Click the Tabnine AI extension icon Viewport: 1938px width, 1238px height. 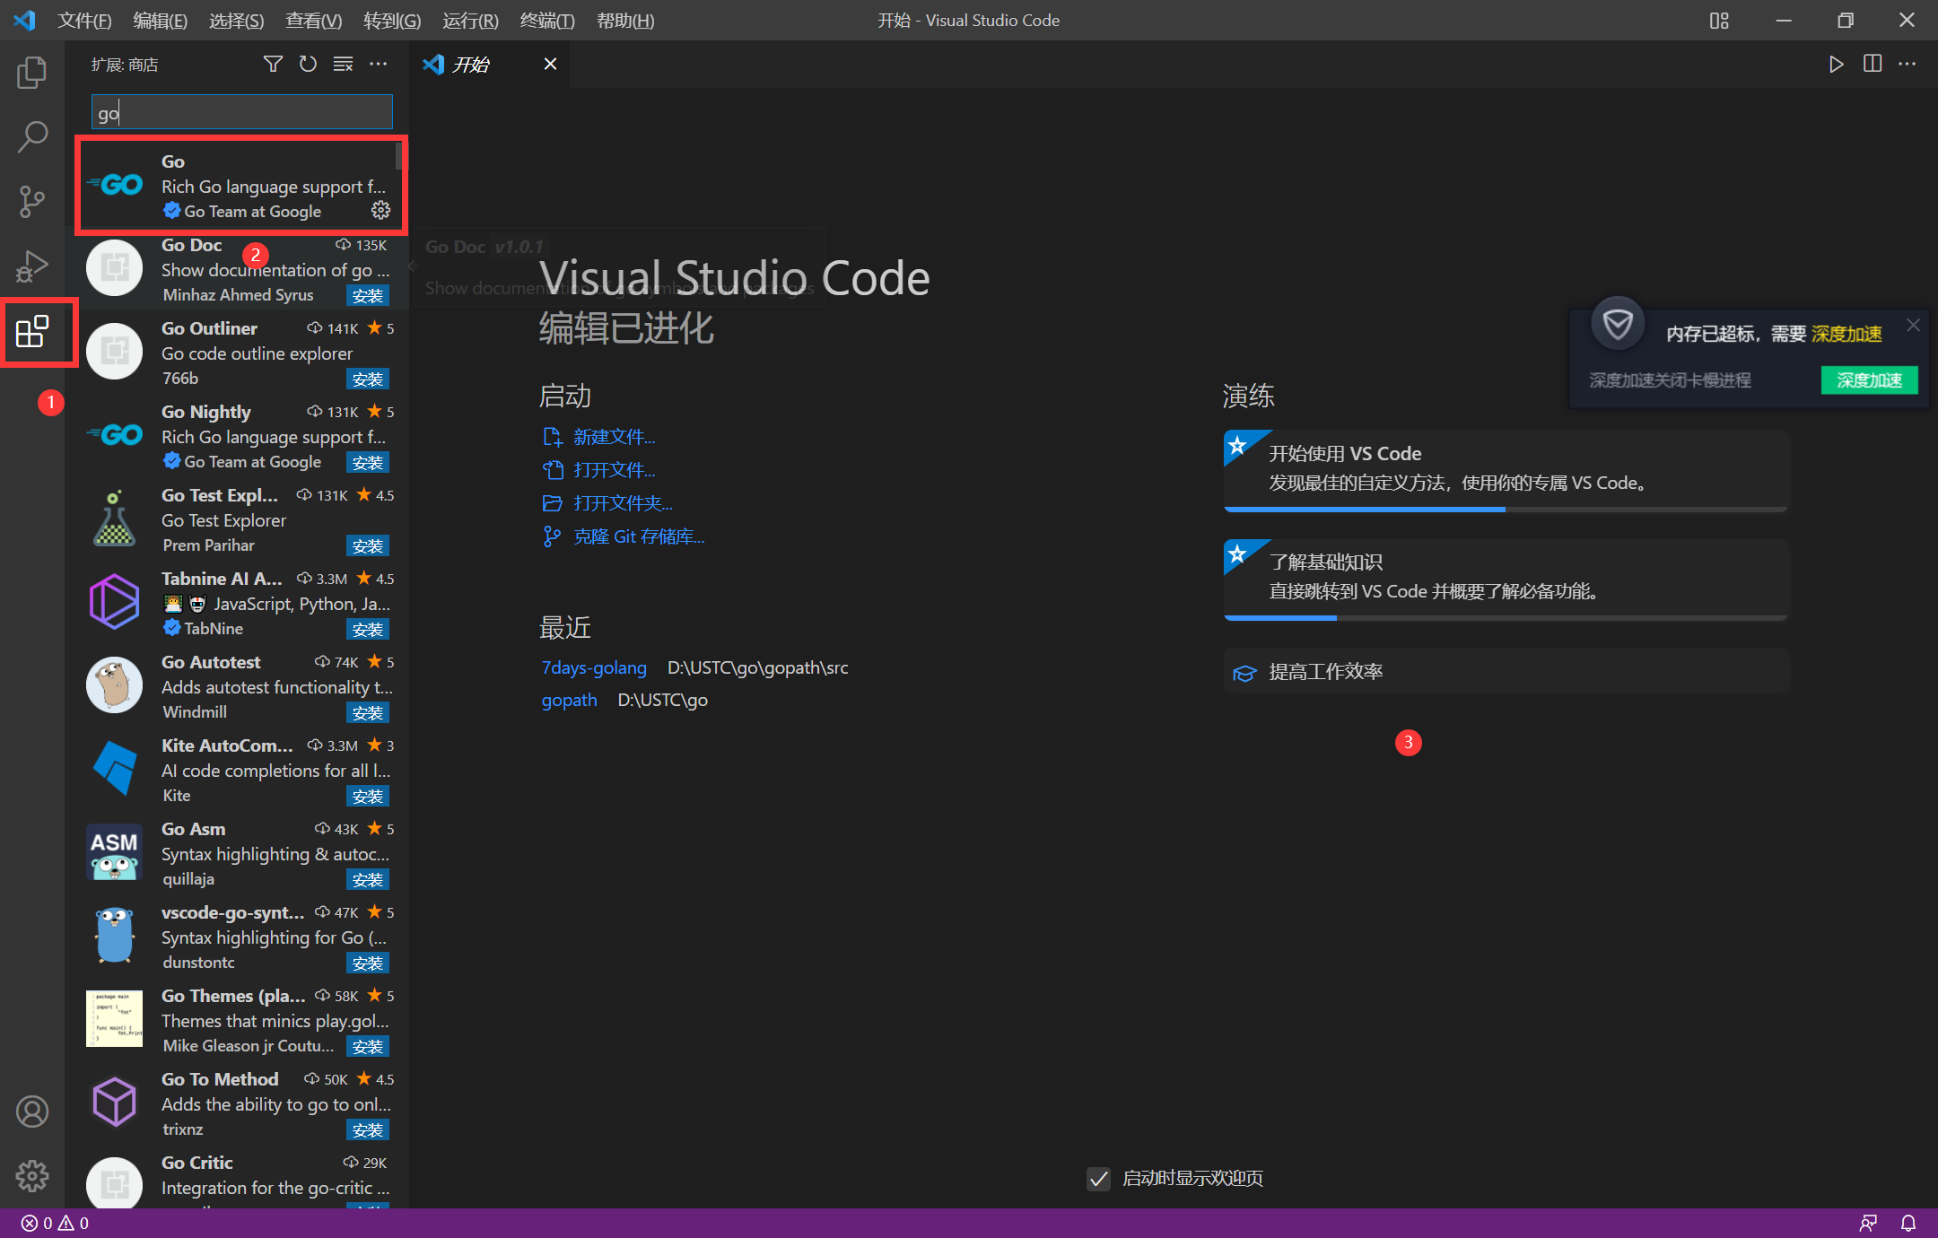click(x=115, y=601)
